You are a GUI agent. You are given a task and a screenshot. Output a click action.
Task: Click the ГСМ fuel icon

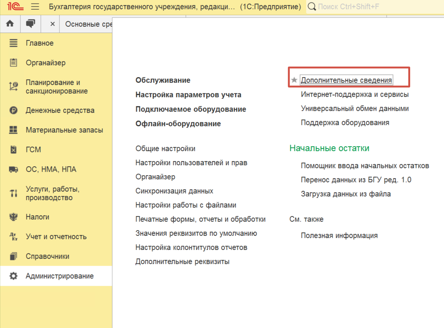13,149
